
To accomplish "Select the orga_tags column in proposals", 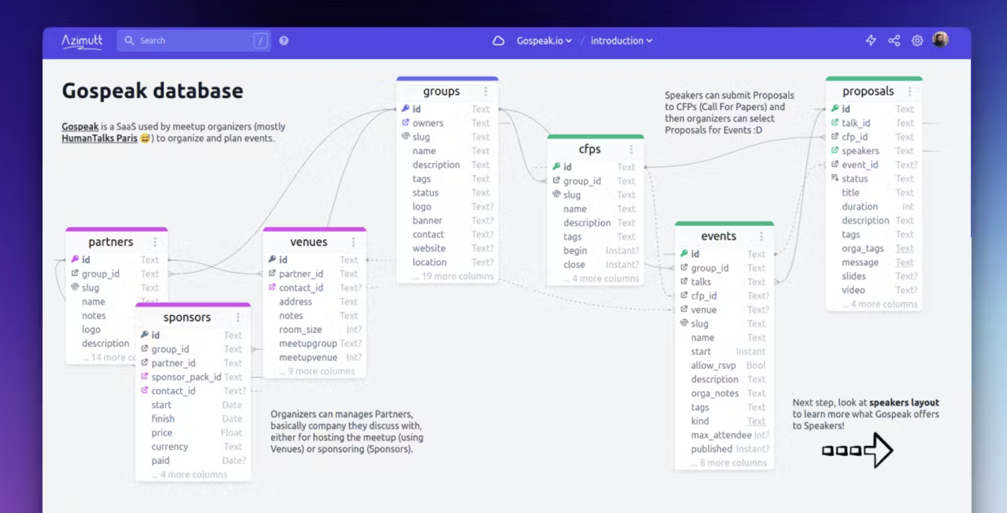I will [874, 248].
